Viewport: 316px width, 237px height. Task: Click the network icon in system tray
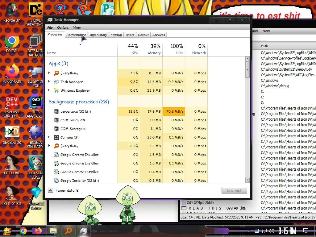click(x=264, y=231)
